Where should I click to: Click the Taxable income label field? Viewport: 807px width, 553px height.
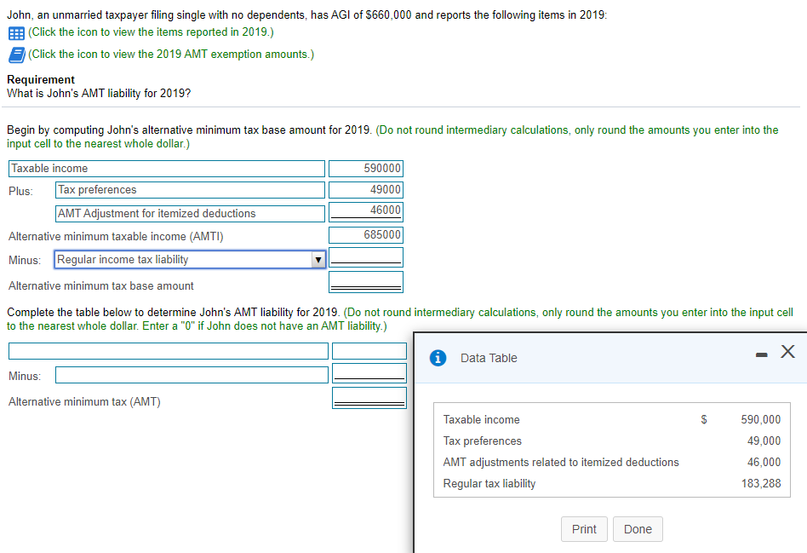167,169
